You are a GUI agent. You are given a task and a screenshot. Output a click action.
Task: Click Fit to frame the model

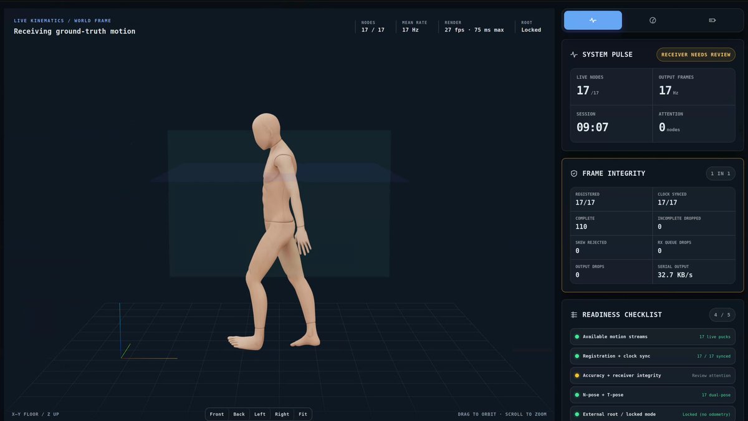tap(303, 414)
